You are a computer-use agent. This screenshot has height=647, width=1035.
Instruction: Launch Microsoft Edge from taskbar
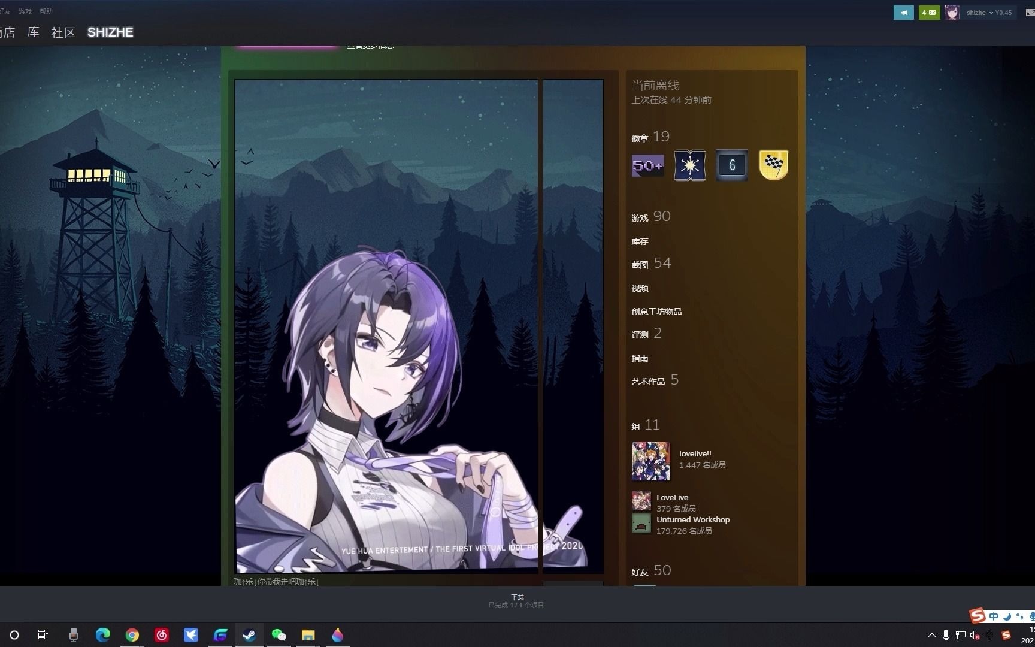pyautogui.click(x=103, y=635)
